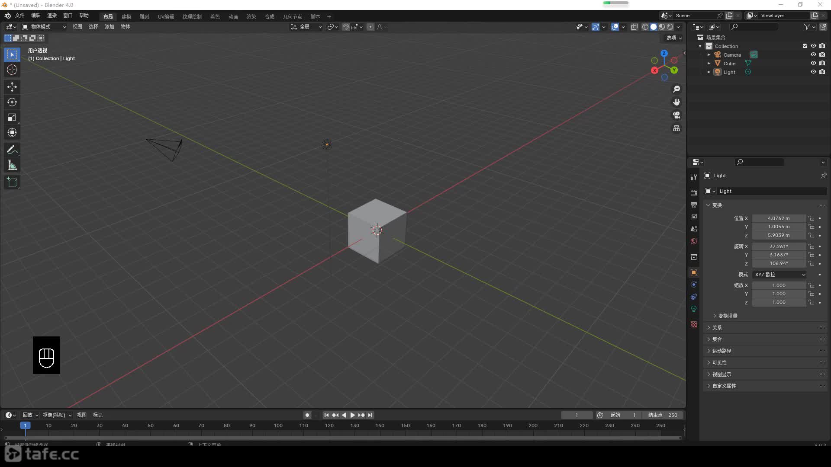Toggle lock on Rotation Z

(x=812, y=263)
